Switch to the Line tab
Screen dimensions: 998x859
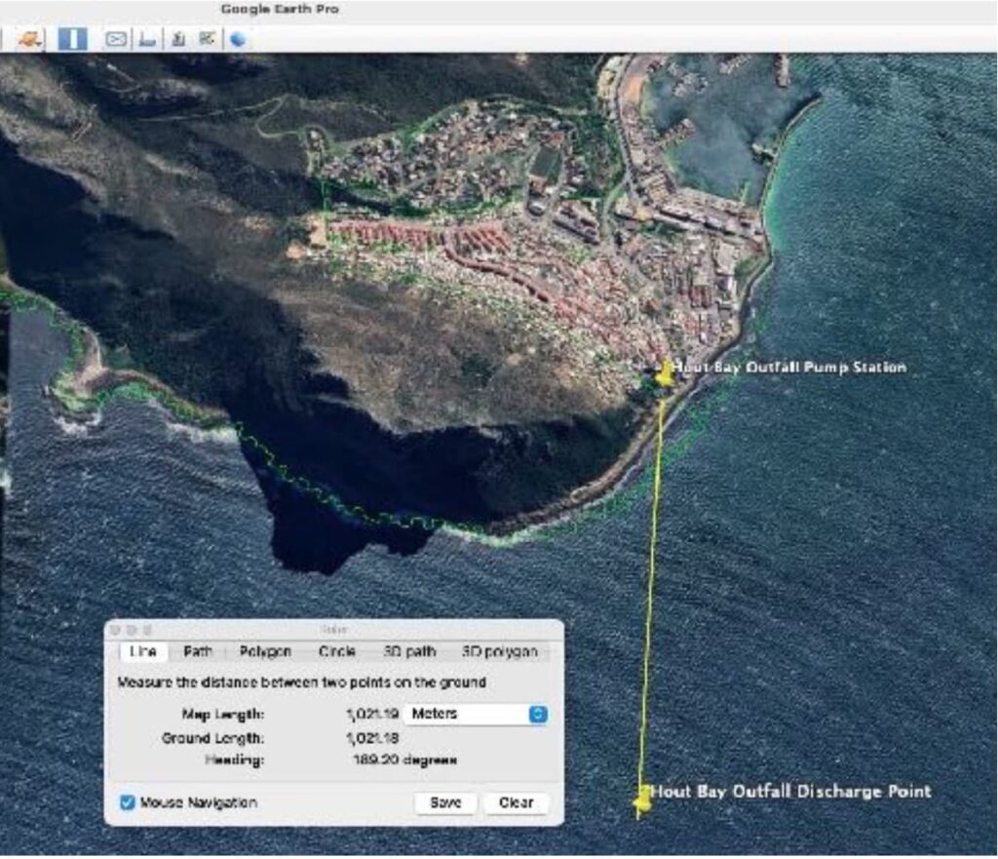142,651
